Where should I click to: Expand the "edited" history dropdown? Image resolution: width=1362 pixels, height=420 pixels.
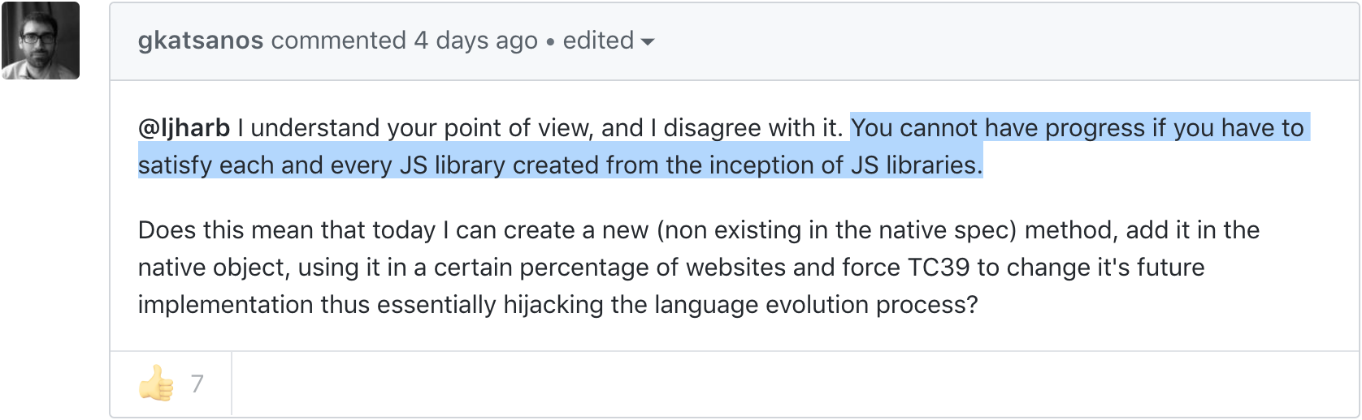(x=599, y=41)
